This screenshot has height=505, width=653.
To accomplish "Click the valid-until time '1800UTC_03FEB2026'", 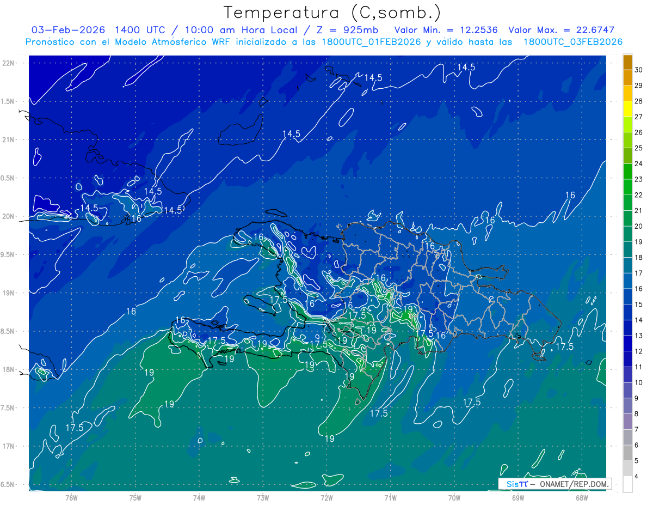I will click(x=573, y=42).
